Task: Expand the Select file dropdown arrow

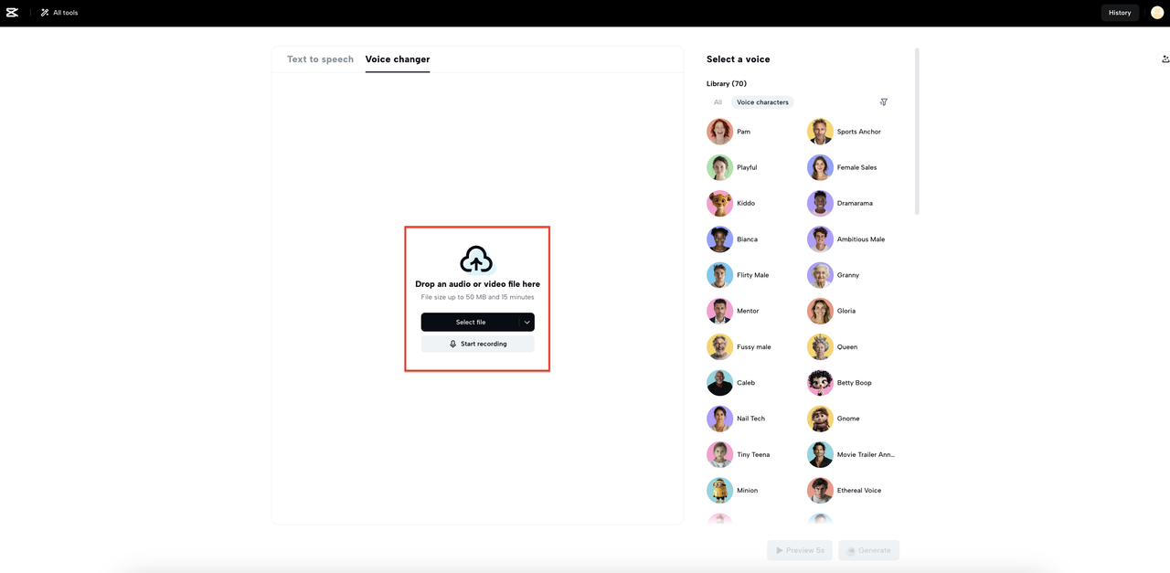Action: click(526, 323)
